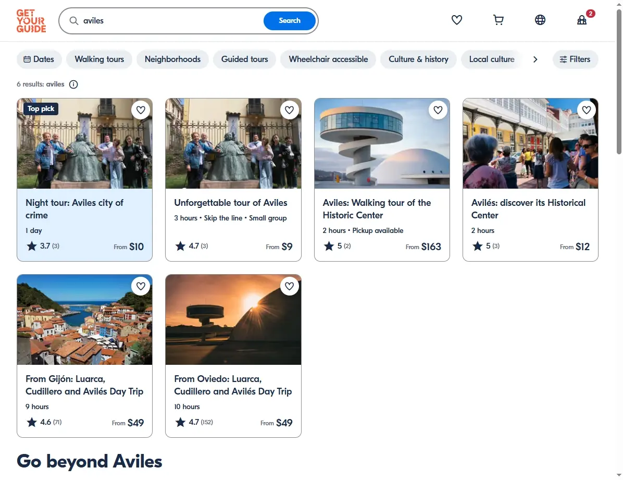
Task: Click the From $10 price
Action: 129,247
